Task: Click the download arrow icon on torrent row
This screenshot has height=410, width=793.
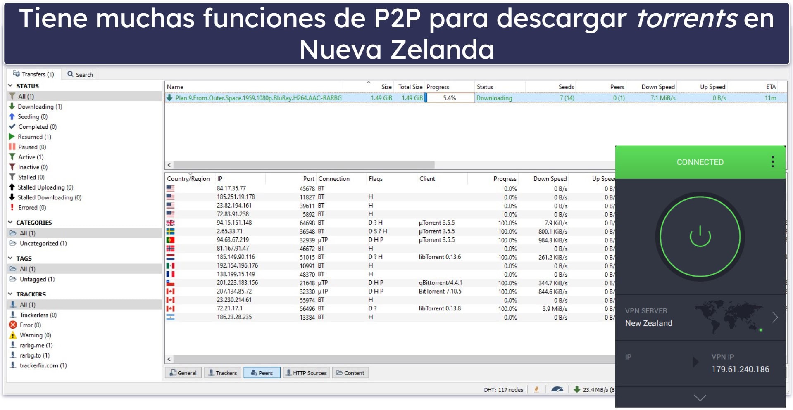Action: click(x=169, y=98)
